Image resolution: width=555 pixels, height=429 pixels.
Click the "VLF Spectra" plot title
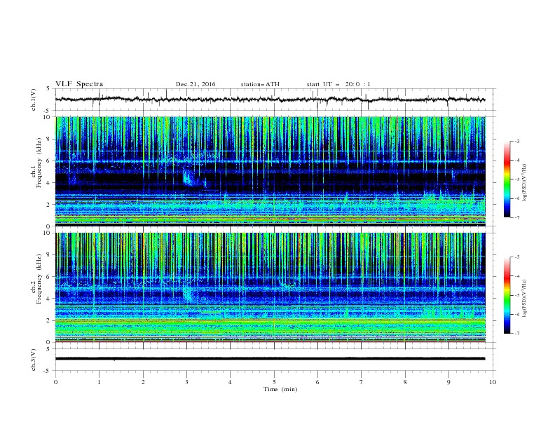[79, 84]
